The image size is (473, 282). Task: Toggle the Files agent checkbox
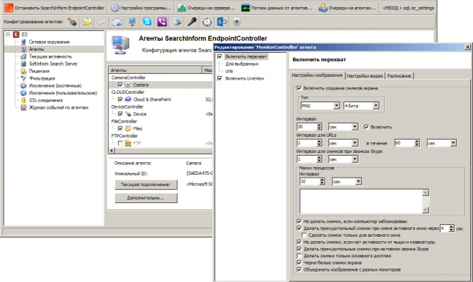120,128
